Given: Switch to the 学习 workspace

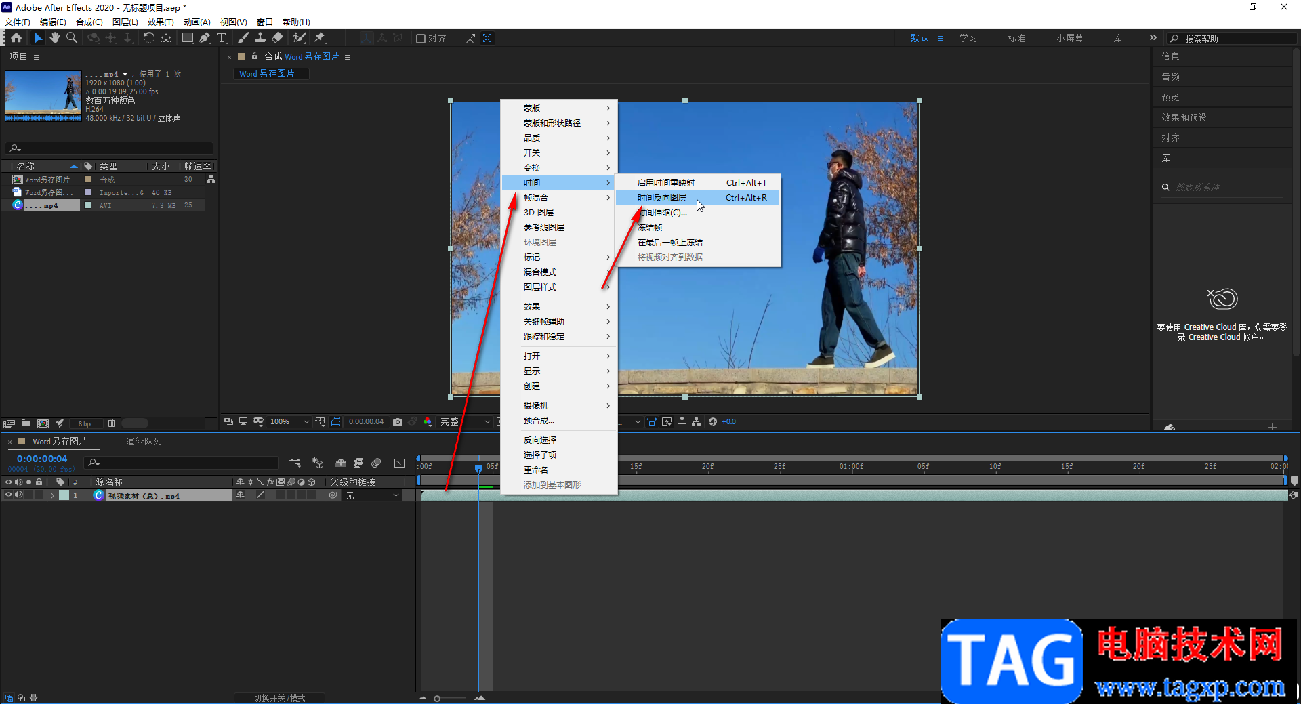Looking at the screenshot, I should pyautogui.click(x=968, y=38).
